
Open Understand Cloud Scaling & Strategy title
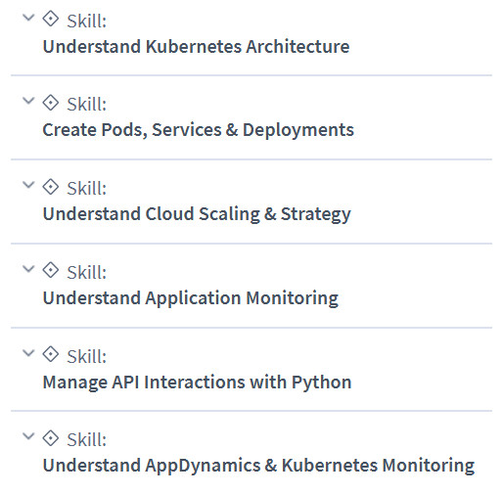pyautogui.click(x=197, y=214)
